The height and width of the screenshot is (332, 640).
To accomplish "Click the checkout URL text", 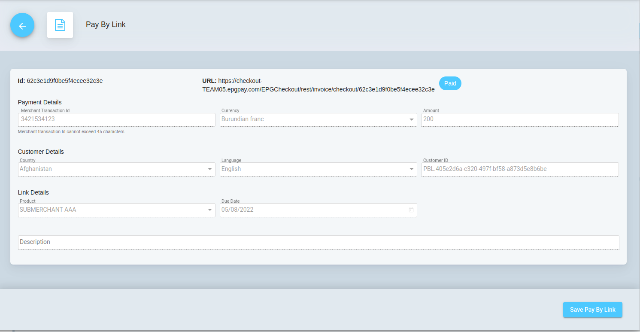I will click(318, 85).
